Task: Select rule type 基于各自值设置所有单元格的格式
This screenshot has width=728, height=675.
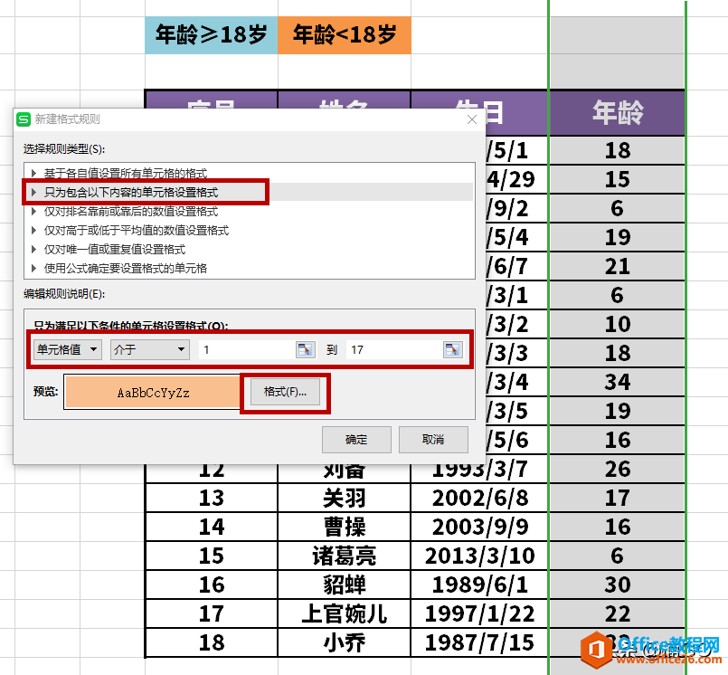Action: (x=250, y=173)
